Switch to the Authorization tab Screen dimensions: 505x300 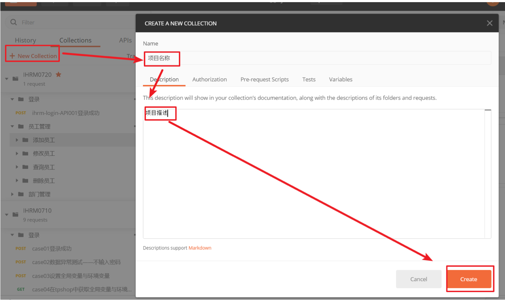210,79
